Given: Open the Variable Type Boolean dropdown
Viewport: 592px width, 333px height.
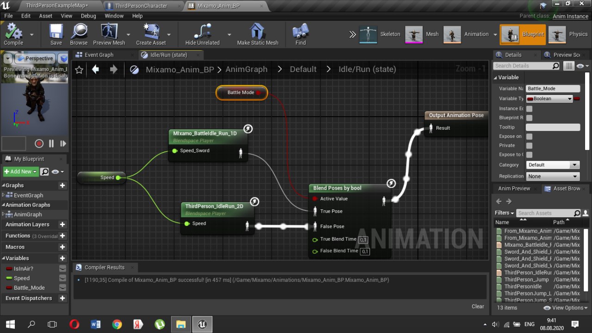Looking at the screenshot, I should tap(549, 98).
